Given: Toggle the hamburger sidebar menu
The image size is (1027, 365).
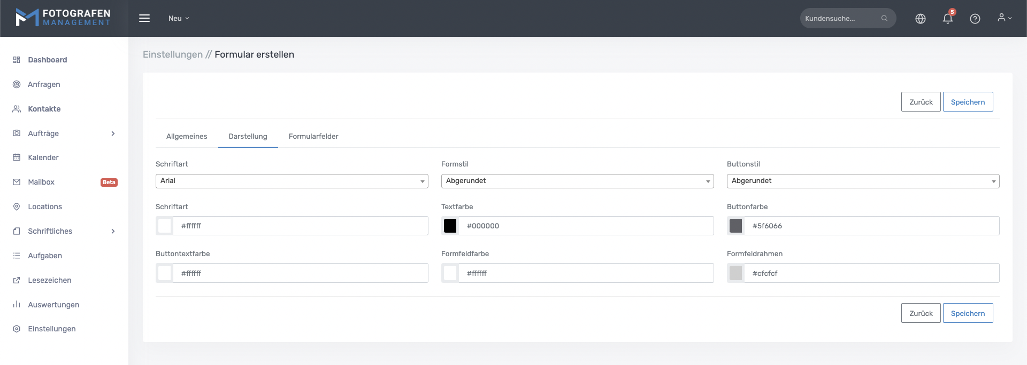Looking at the screenshot, I should pyautogui.click(x=144, y=18).
